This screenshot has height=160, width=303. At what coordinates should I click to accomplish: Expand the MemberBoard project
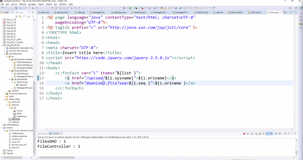pos(2,125)
